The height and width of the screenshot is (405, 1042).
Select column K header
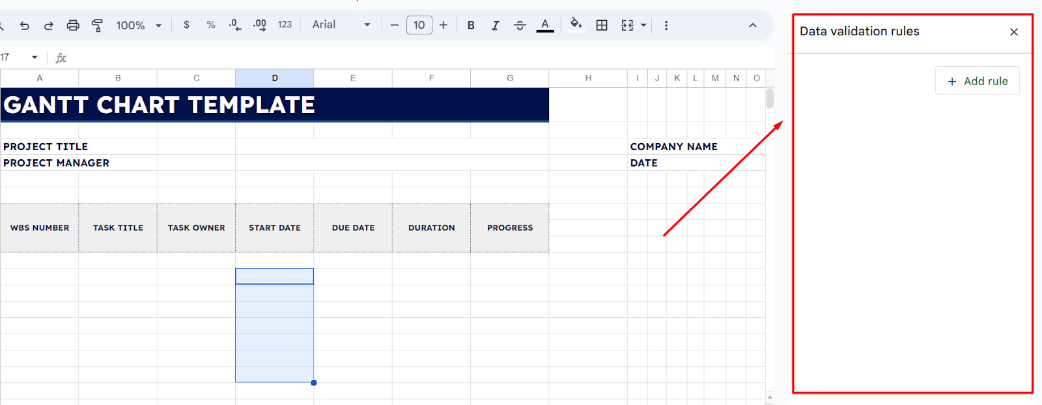(677, 78)
